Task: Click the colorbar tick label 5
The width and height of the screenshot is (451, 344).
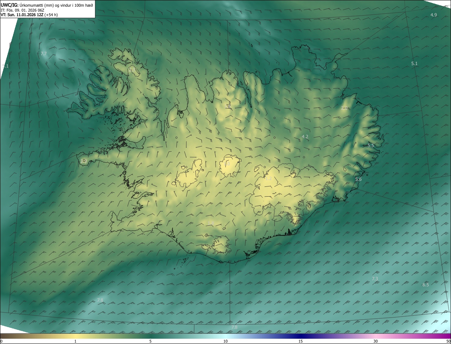Action: point(150,342)
